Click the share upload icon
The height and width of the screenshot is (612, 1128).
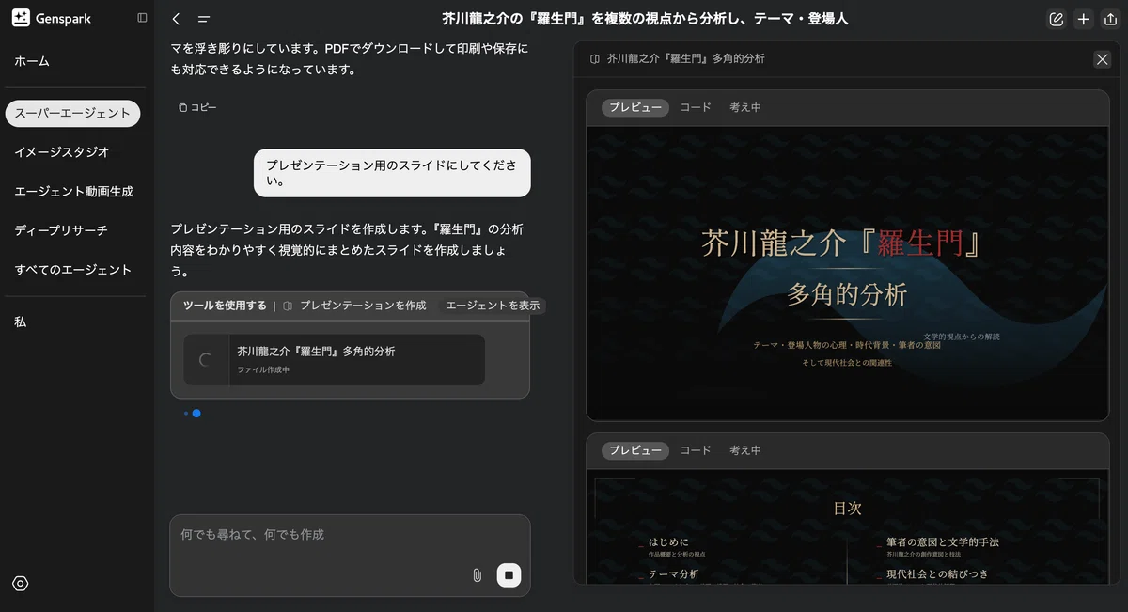1111,19
